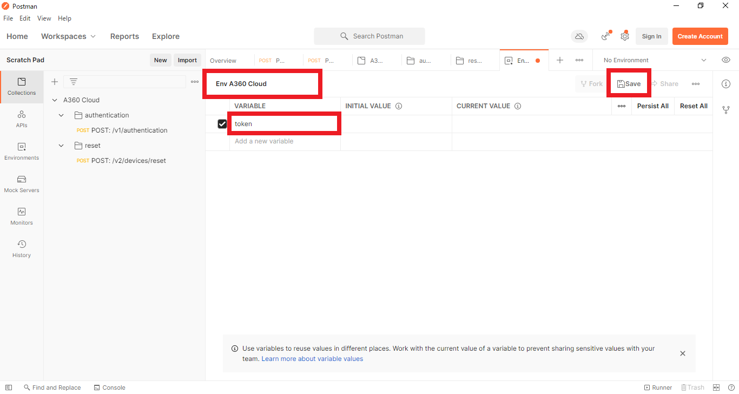The width and height of the screenshot is (739, 394).
Task: Open the environment more actions ellipsis next to Share
Action: [x=696, y=84]
